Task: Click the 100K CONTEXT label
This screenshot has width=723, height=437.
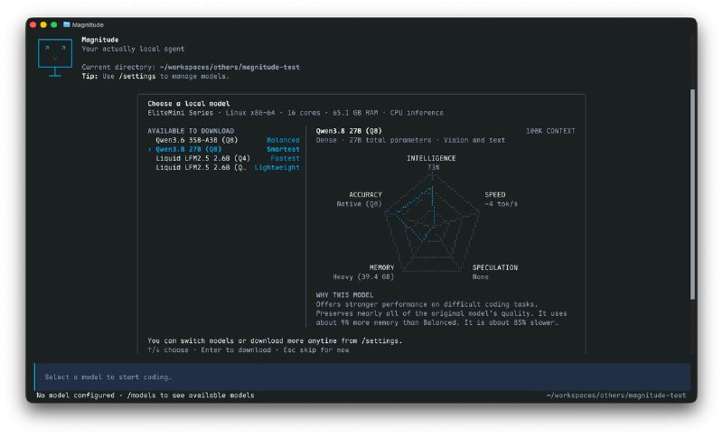Action: tap(550, 131)
